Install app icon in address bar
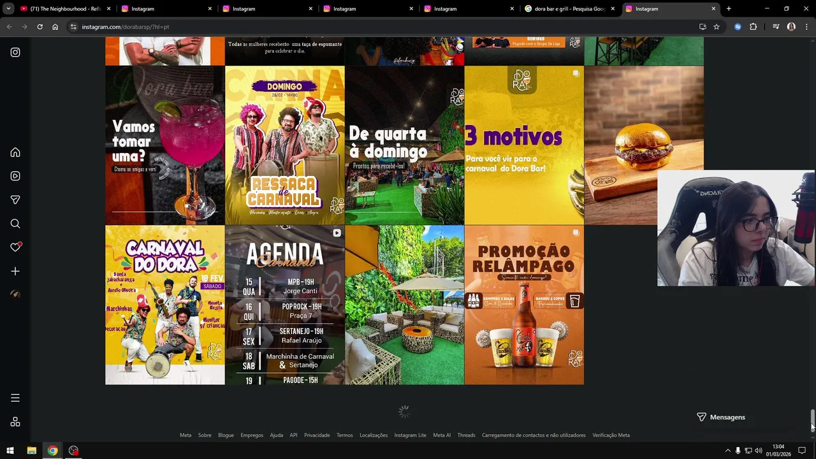Viewport: 816px width, 459px height. click(703, 27)
